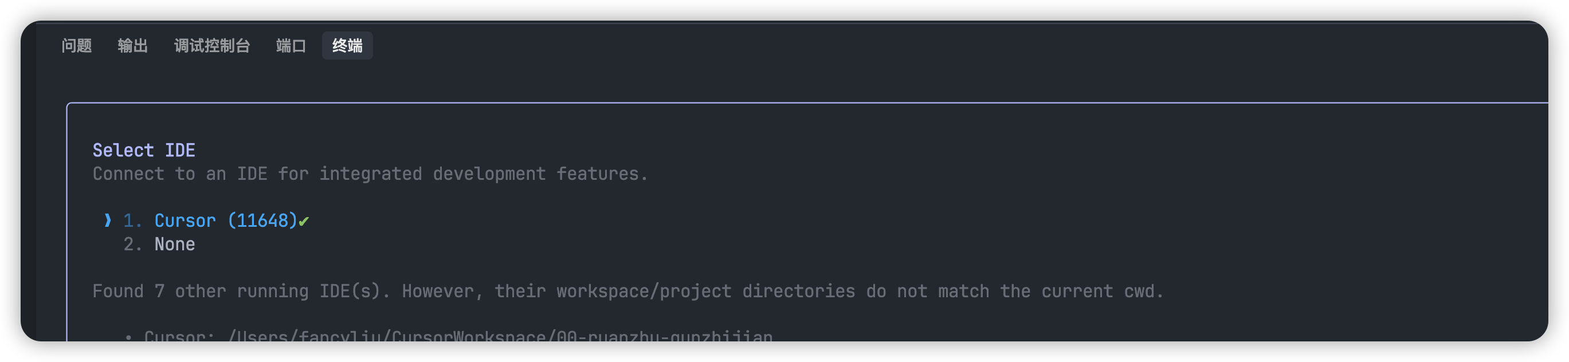Click the number 2 list marker
Viewport: 1569px width, 362px height.
pos(132,244)
